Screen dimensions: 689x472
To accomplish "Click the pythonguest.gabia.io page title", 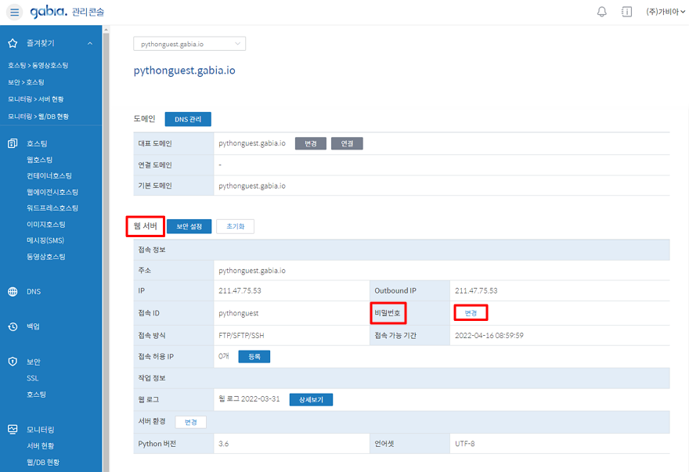I will pos(185,70).
